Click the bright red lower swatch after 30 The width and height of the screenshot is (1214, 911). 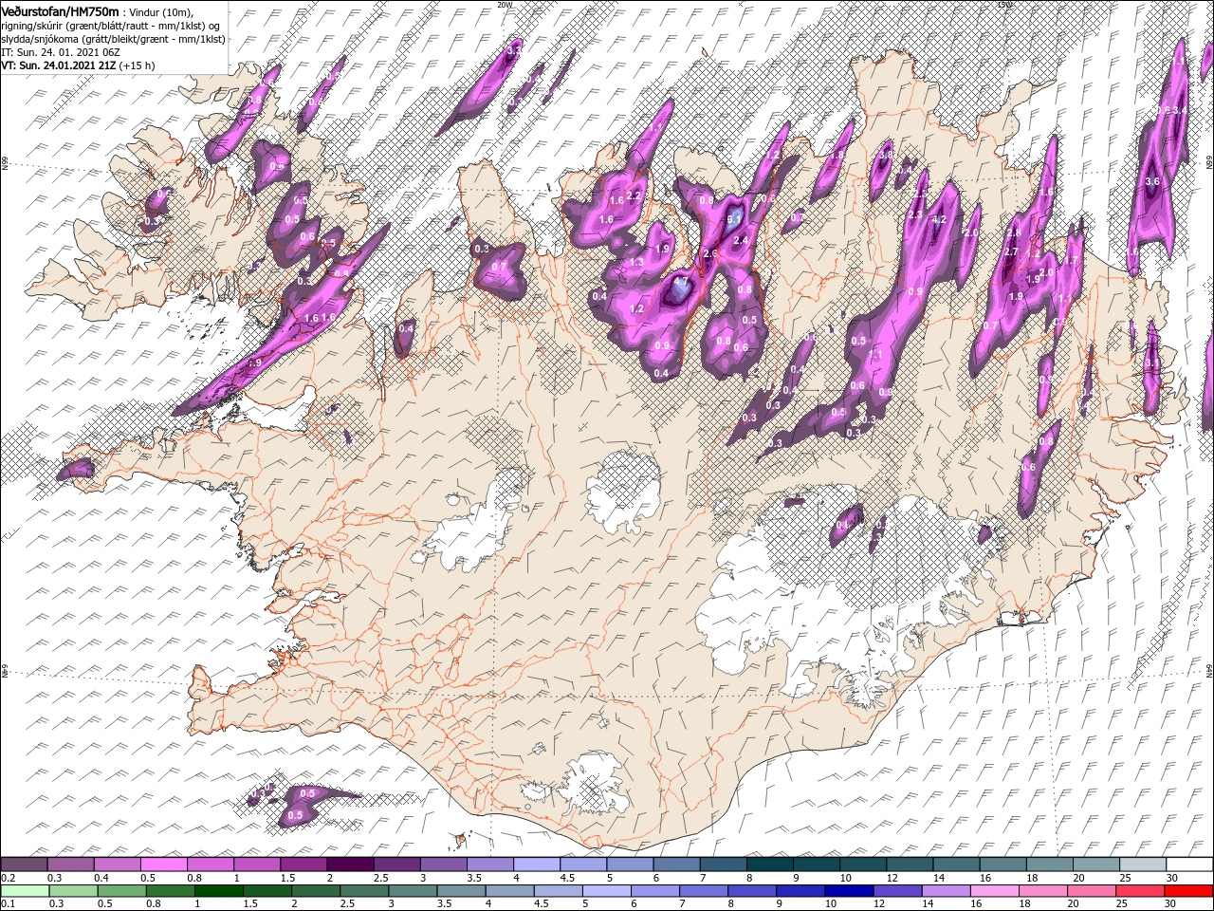(x=1186, y=890)
